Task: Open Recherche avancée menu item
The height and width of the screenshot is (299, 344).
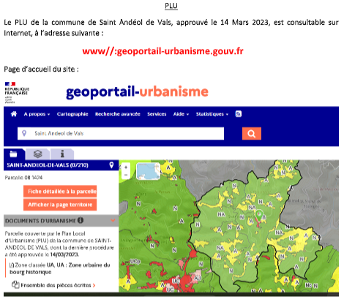Action: click(x=118, y=114)
